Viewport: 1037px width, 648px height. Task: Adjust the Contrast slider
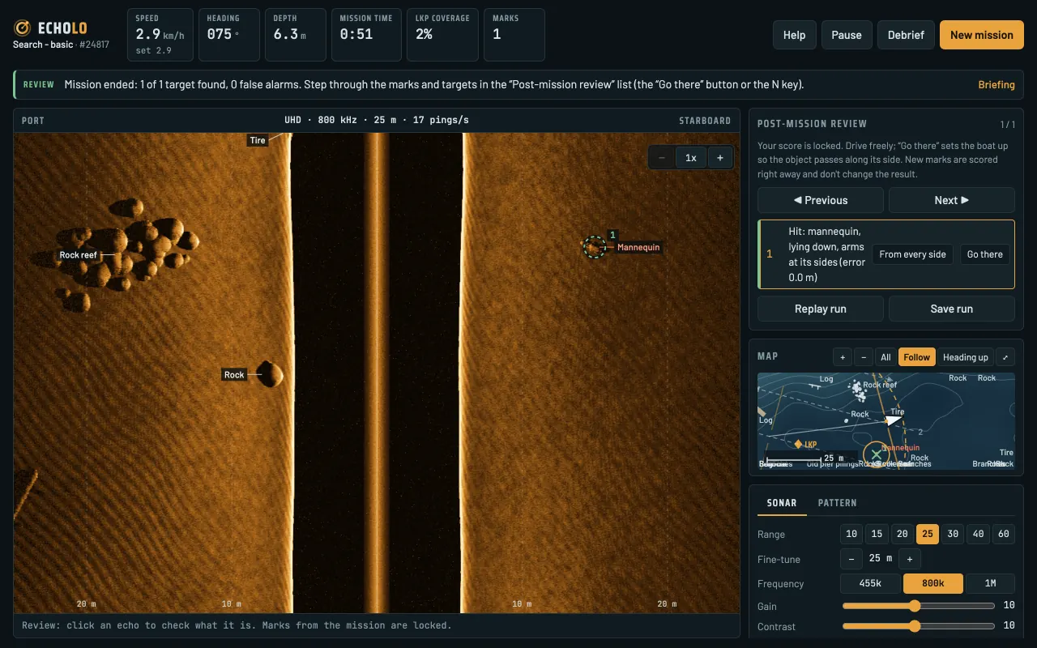pos(919,626)
